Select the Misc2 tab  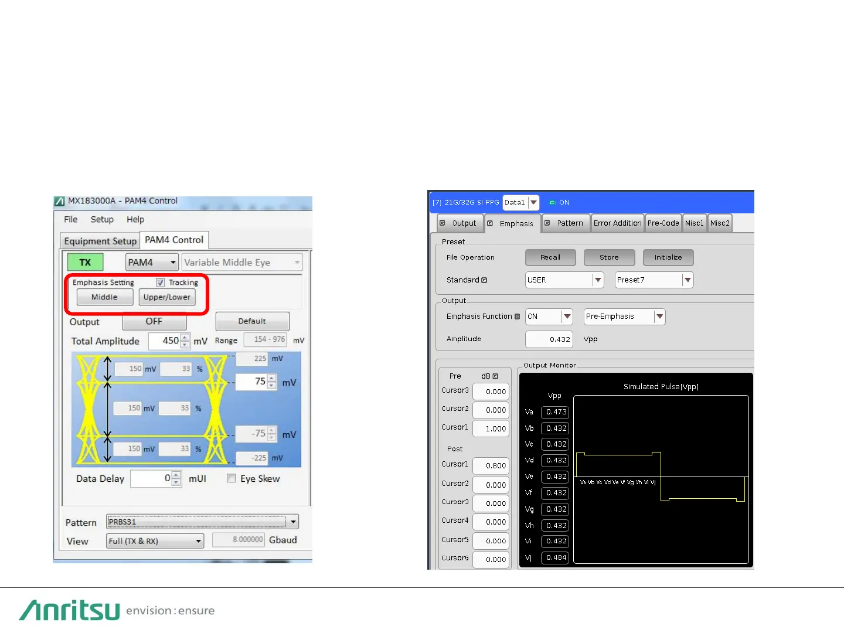click(720, 223)
